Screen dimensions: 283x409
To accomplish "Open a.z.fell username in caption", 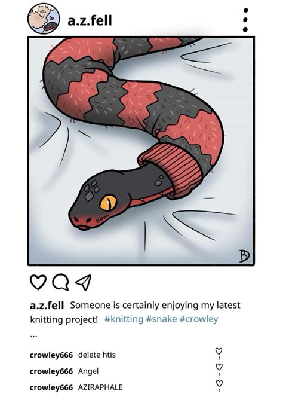I will coord(47,305).
